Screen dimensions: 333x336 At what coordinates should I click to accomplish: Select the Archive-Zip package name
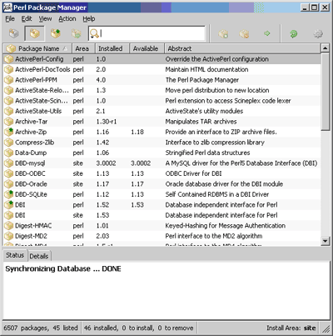31,132
